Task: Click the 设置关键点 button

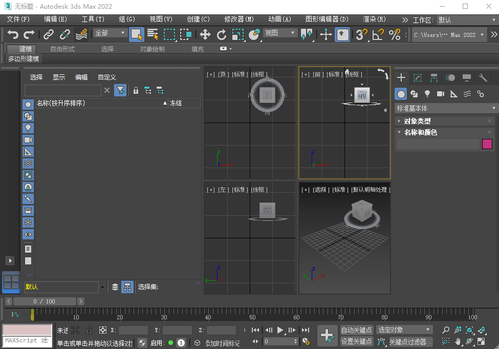Action: click(357, 341)
